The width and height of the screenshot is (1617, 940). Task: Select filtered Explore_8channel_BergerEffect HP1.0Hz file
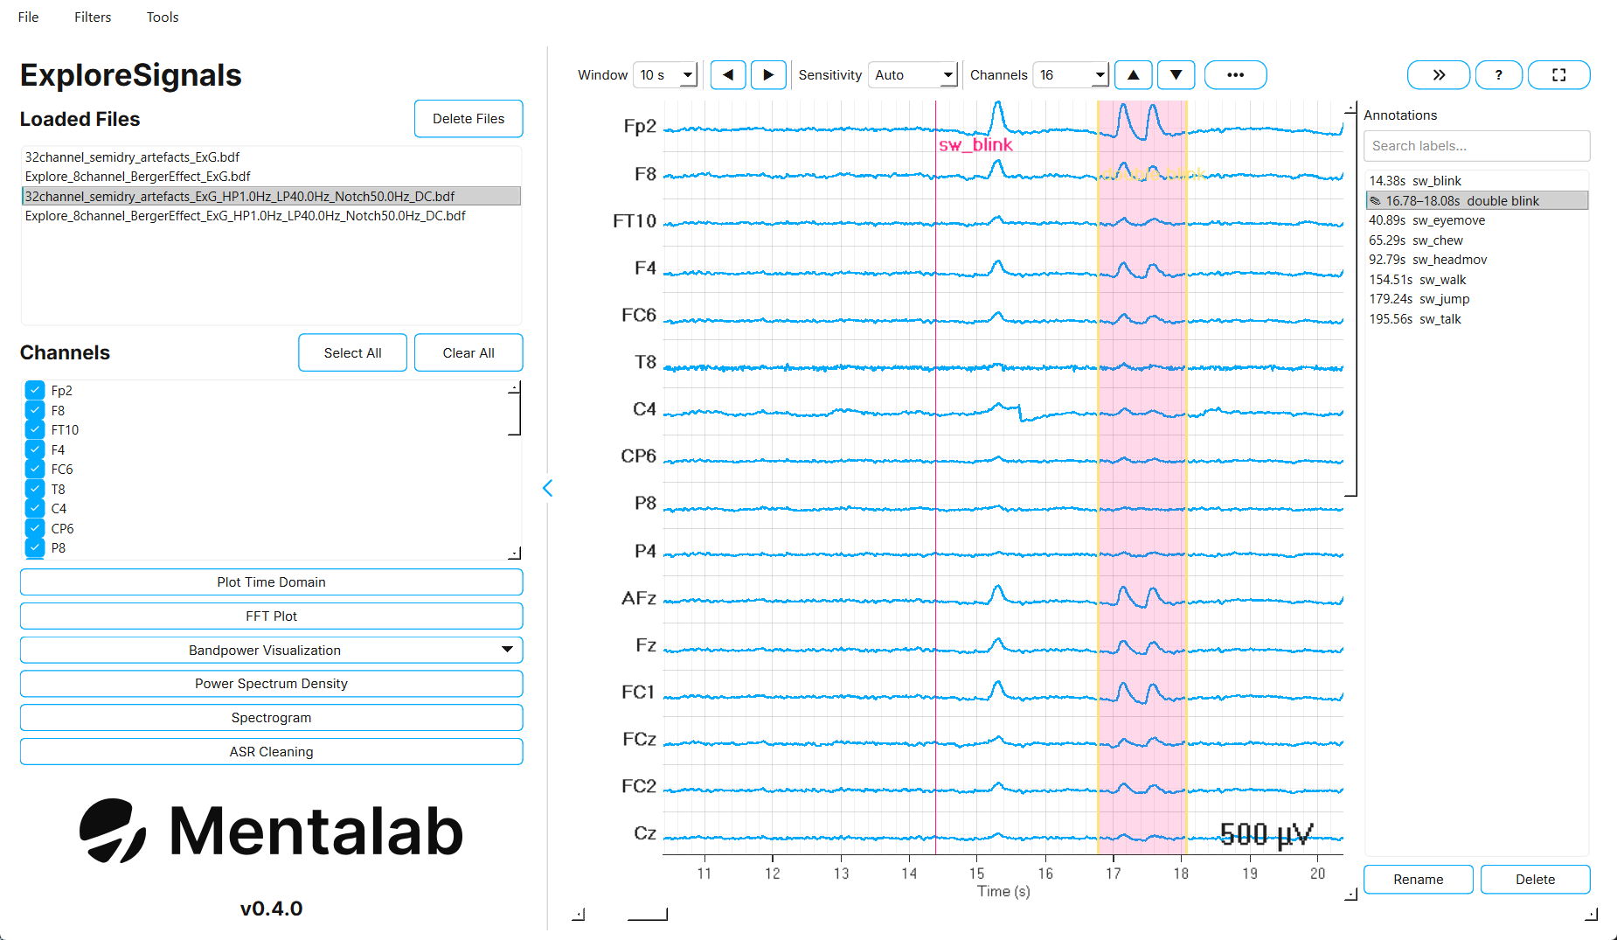click(271, 216)
